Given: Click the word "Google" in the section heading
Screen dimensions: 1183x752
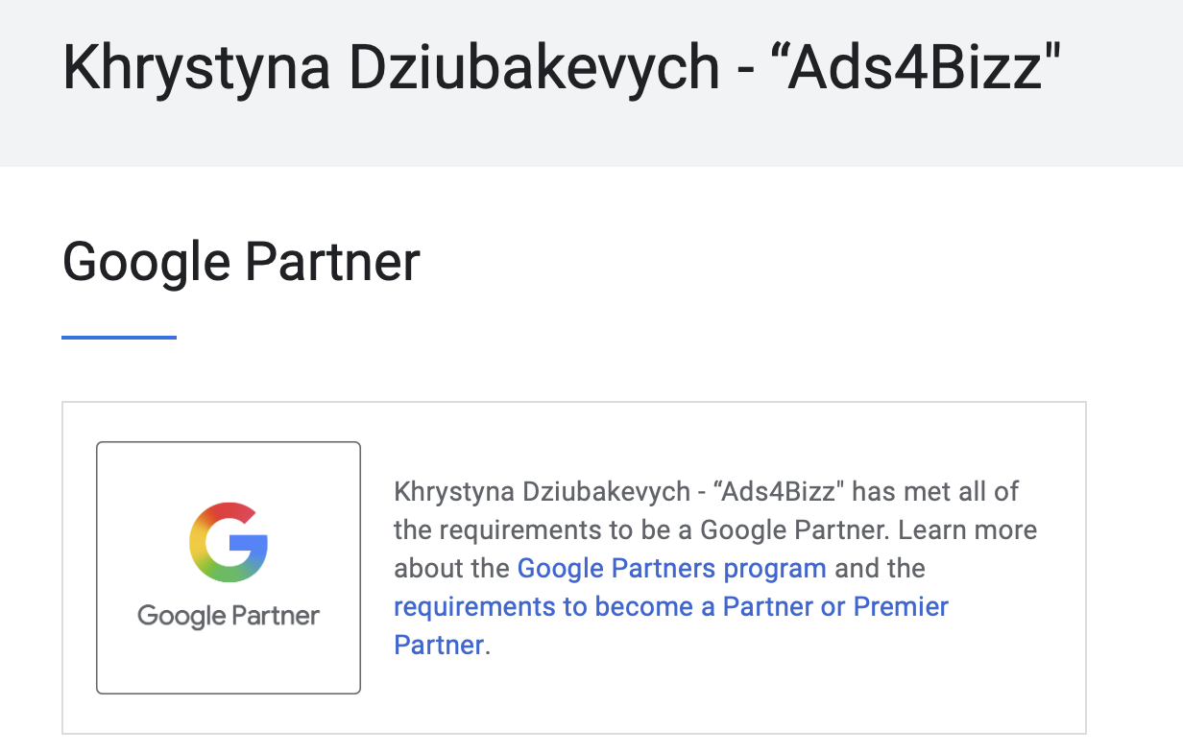Looking at the screenshot, I should (146, 262).
